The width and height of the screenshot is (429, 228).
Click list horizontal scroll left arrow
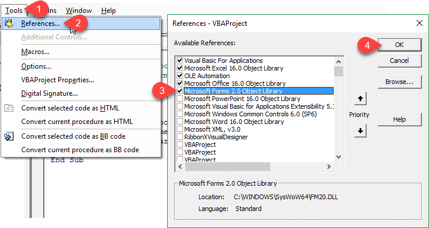pos(181,166)
